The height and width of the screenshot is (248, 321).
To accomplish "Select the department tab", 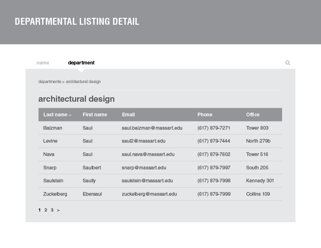I will pos(81,63).
